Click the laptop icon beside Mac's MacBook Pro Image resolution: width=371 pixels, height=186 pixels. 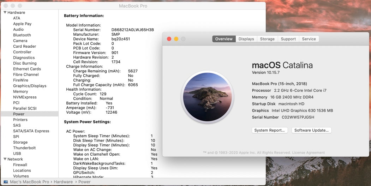pos(6,182)
